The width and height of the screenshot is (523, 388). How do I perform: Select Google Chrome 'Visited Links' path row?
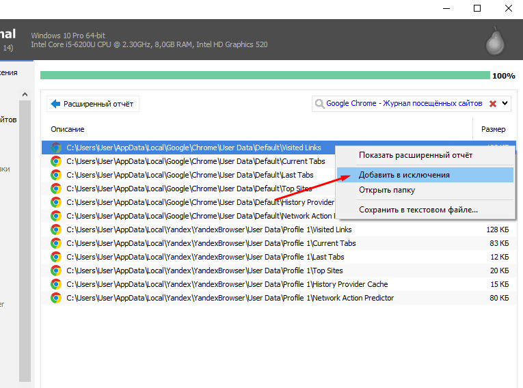click(193, 148)
